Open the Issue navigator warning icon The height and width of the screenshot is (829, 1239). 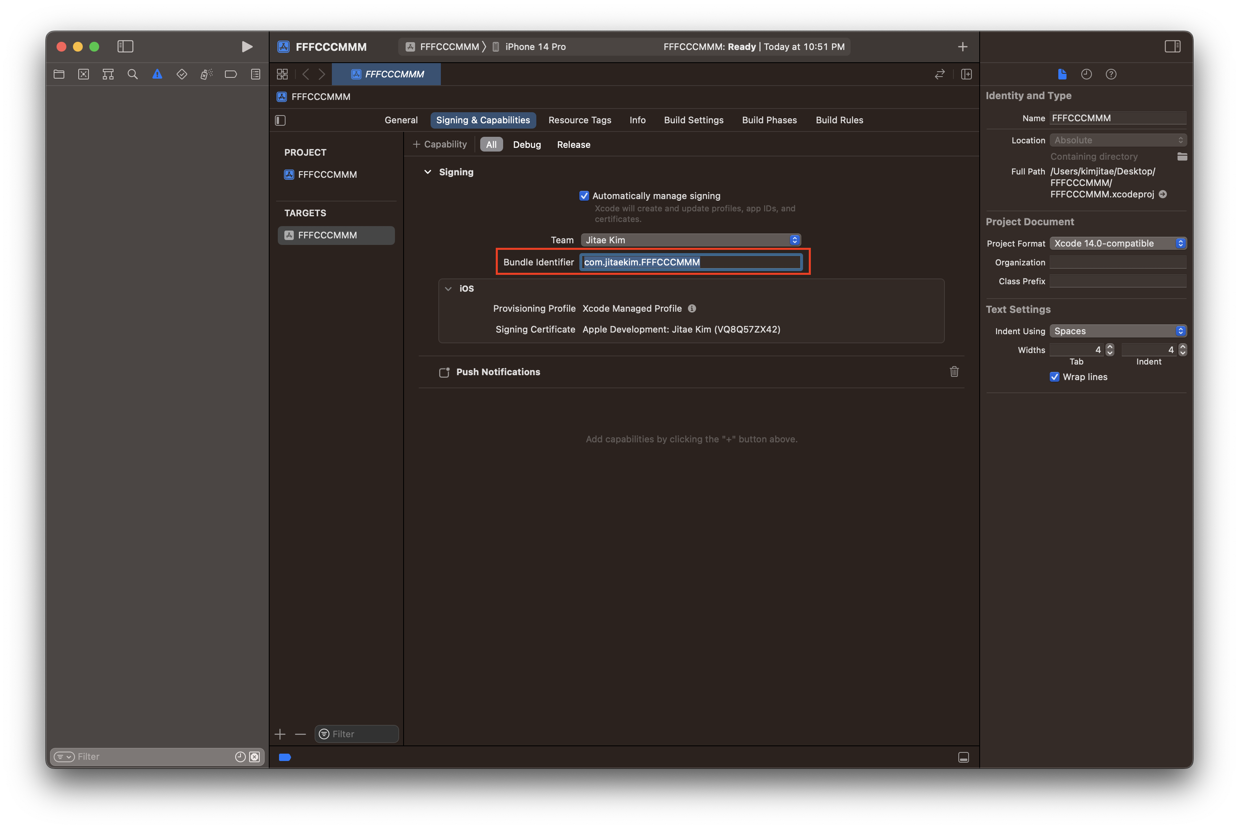(x=157, y=74)
